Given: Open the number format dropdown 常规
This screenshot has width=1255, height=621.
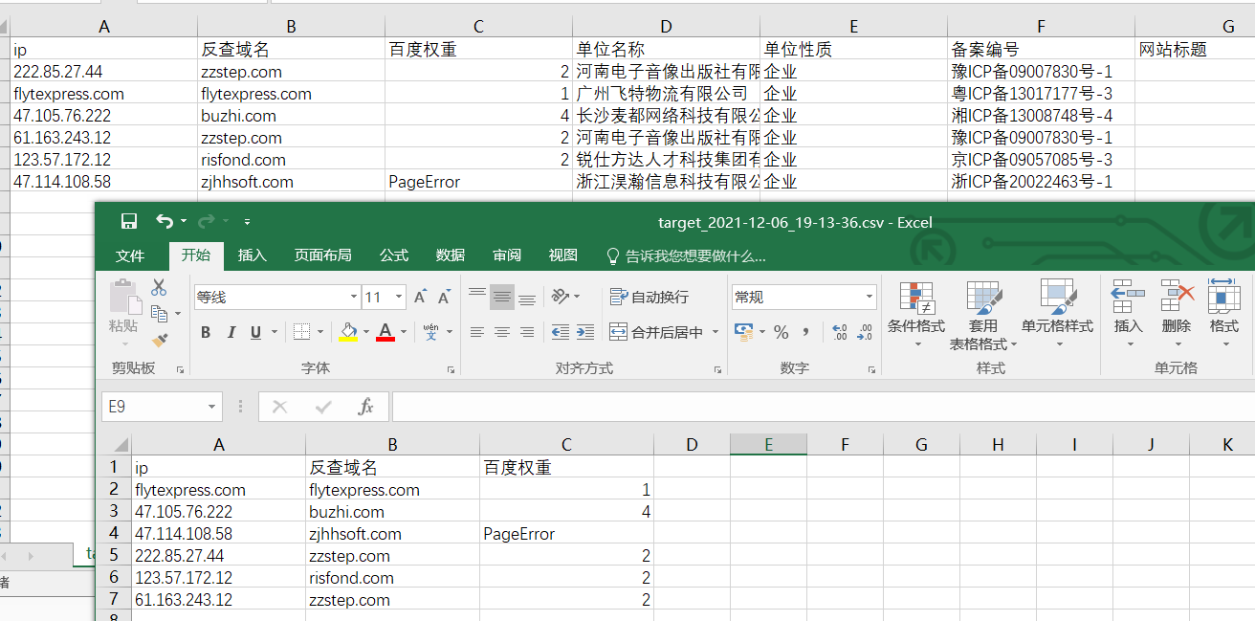Looking at the screenshot, I should (868, 298).
